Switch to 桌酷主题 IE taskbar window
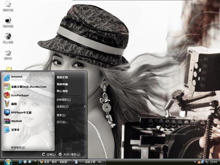The height and width of the screenshot is (165, 220). pos(89,162)
